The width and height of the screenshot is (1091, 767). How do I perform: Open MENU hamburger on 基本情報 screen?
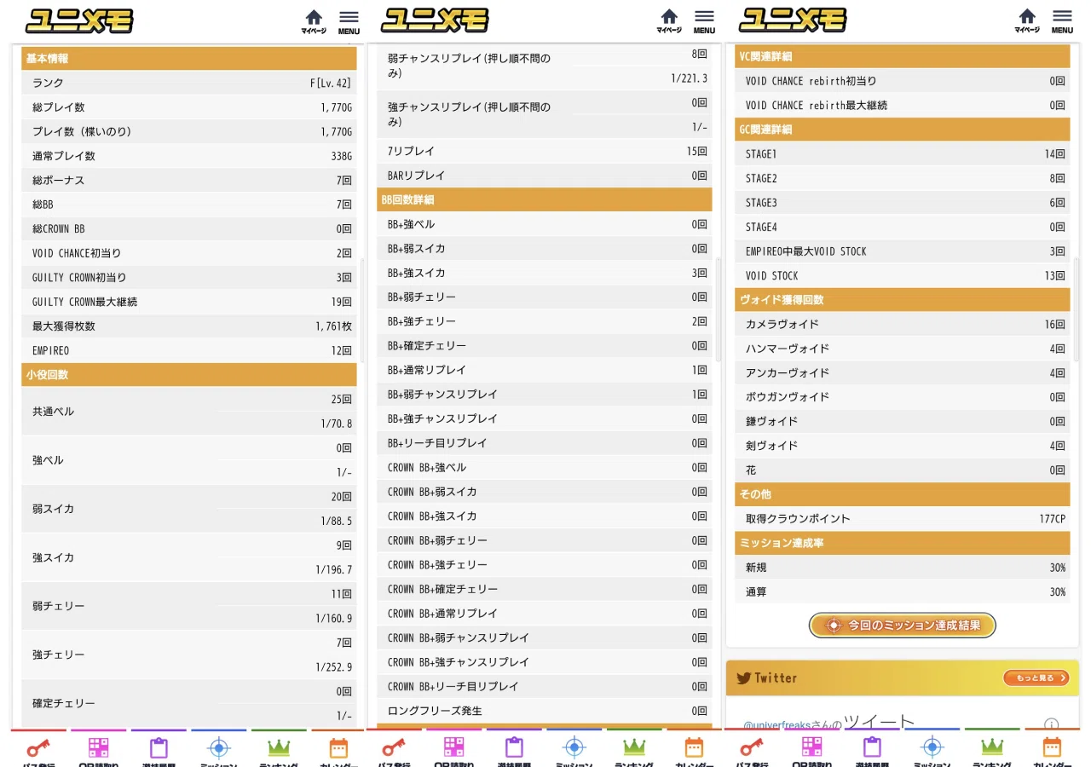(349, 21)
